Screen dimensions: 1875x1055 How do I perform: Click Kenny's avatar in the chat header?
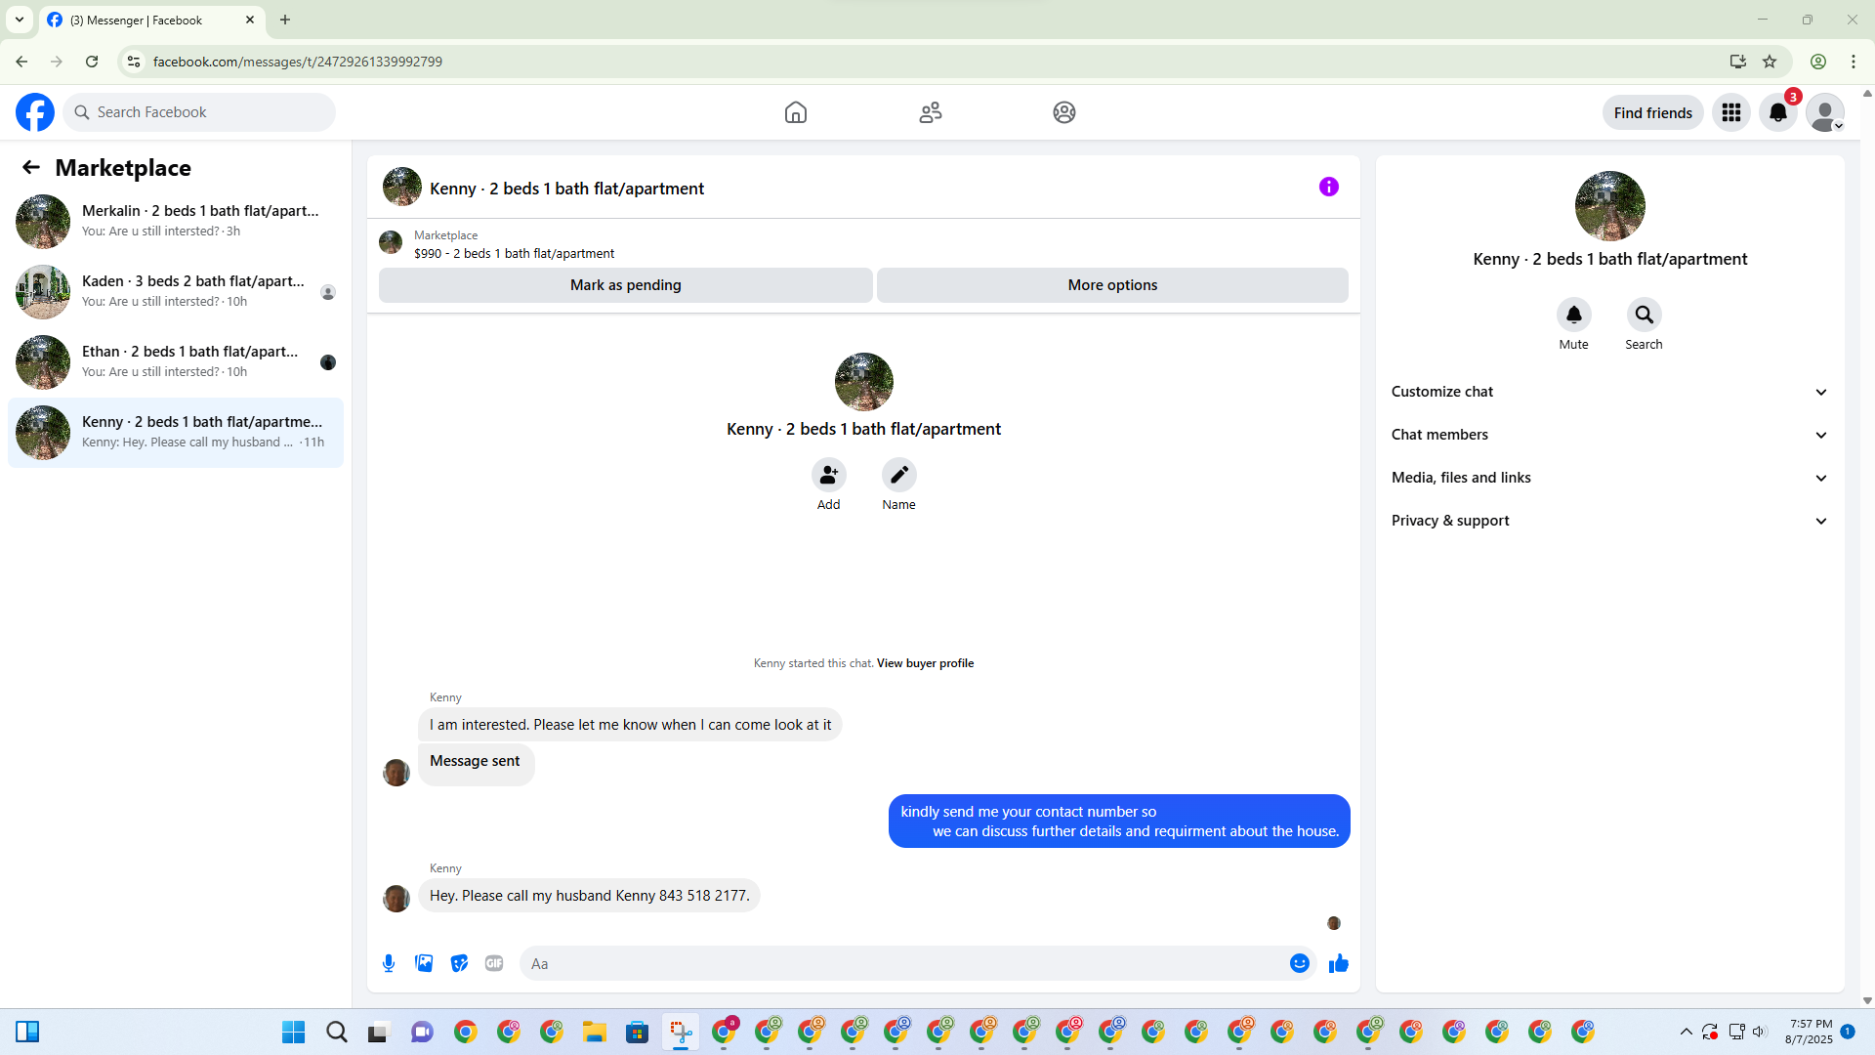coord(402,187)
